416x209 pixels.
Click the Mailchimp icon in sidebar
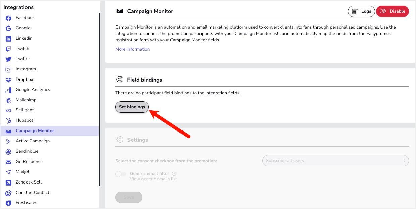pos(8,100)
